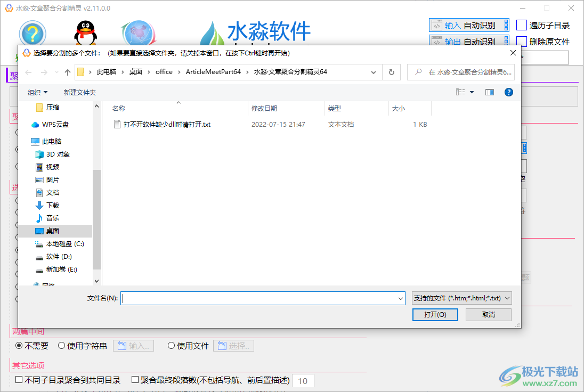
Task: Expand the file type filter dropdown
Action: (x=462, y=298)
